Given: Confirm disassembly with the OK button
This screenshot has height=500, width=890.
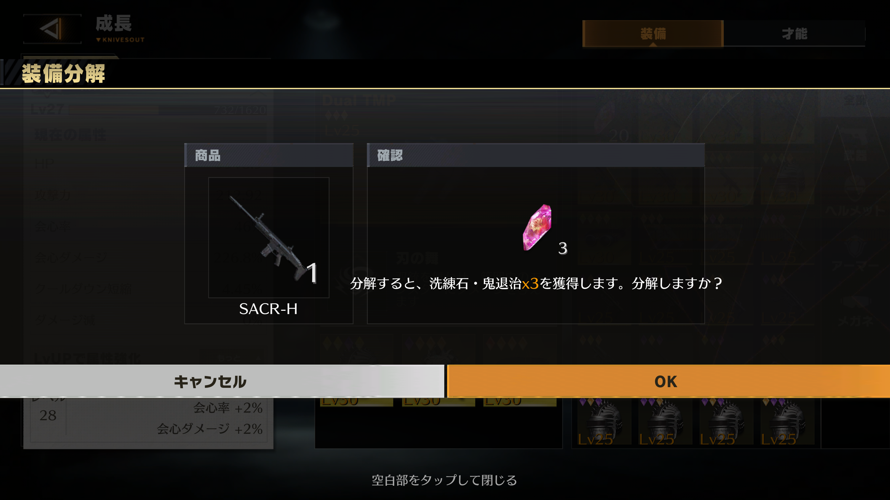Looking at the screenshot, I should pos(668,381).
